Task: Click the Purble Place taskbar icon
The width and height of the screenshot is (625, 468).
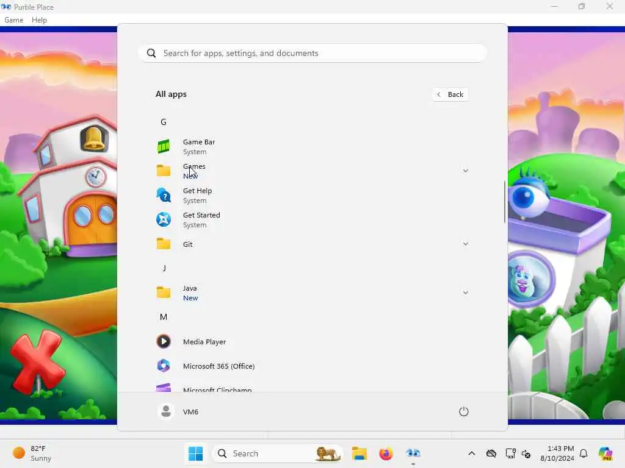Action: pyautogui.click(x=413, y=453)
